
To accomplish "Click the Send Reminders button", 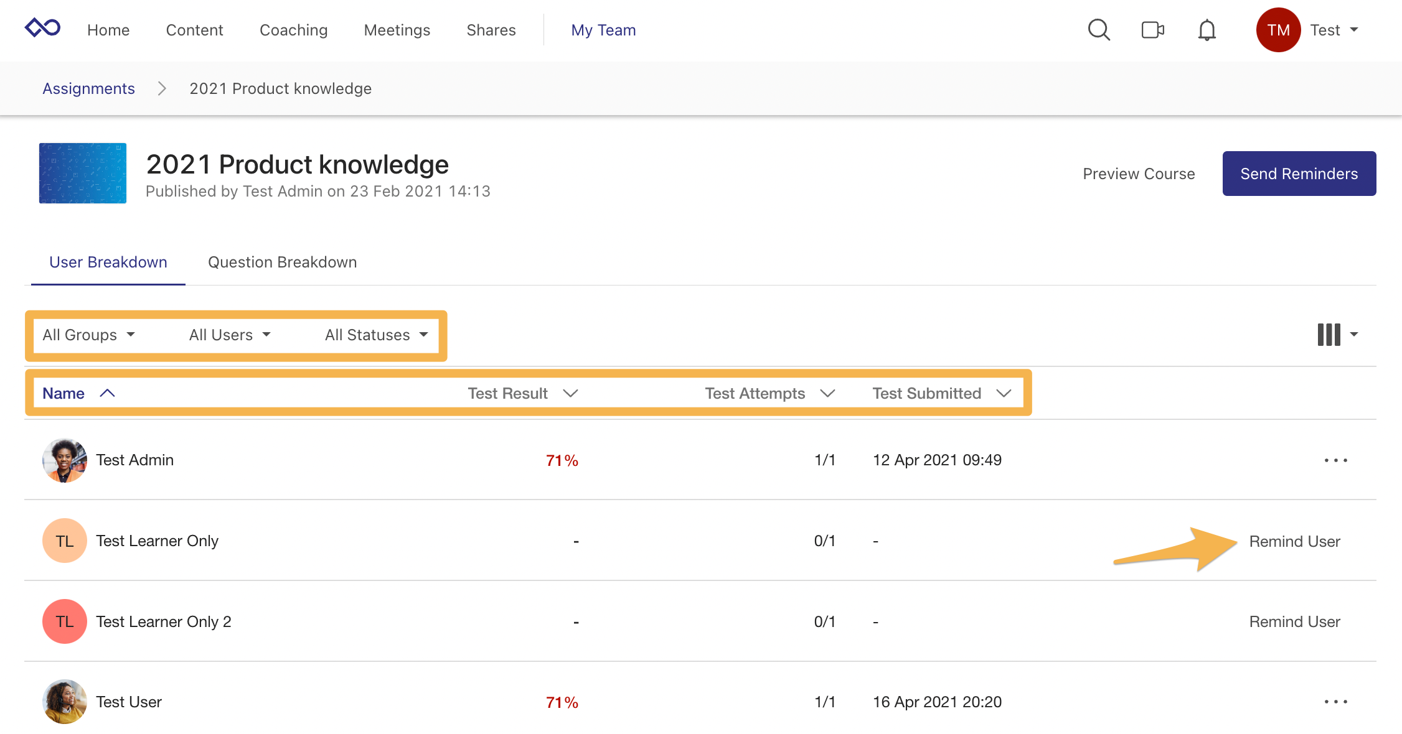I will click(1299, 174).
